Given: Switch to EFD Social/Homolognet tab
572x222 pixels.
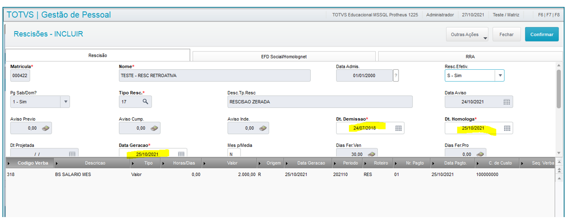Looking at the screenshot, I should (284, 57).
